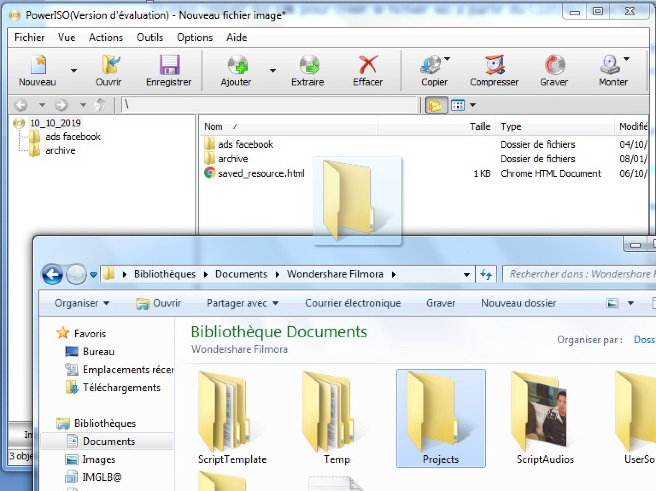656x491 pixels.
Task: Open the Actions menu
Action: click(106, 37)
